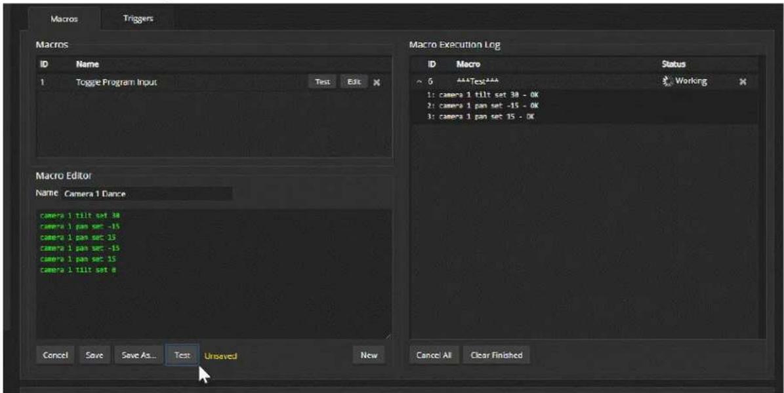Click the Working status spinner icon
The width and height of the screenshot is (784, 393).
[x=667, y=81]
